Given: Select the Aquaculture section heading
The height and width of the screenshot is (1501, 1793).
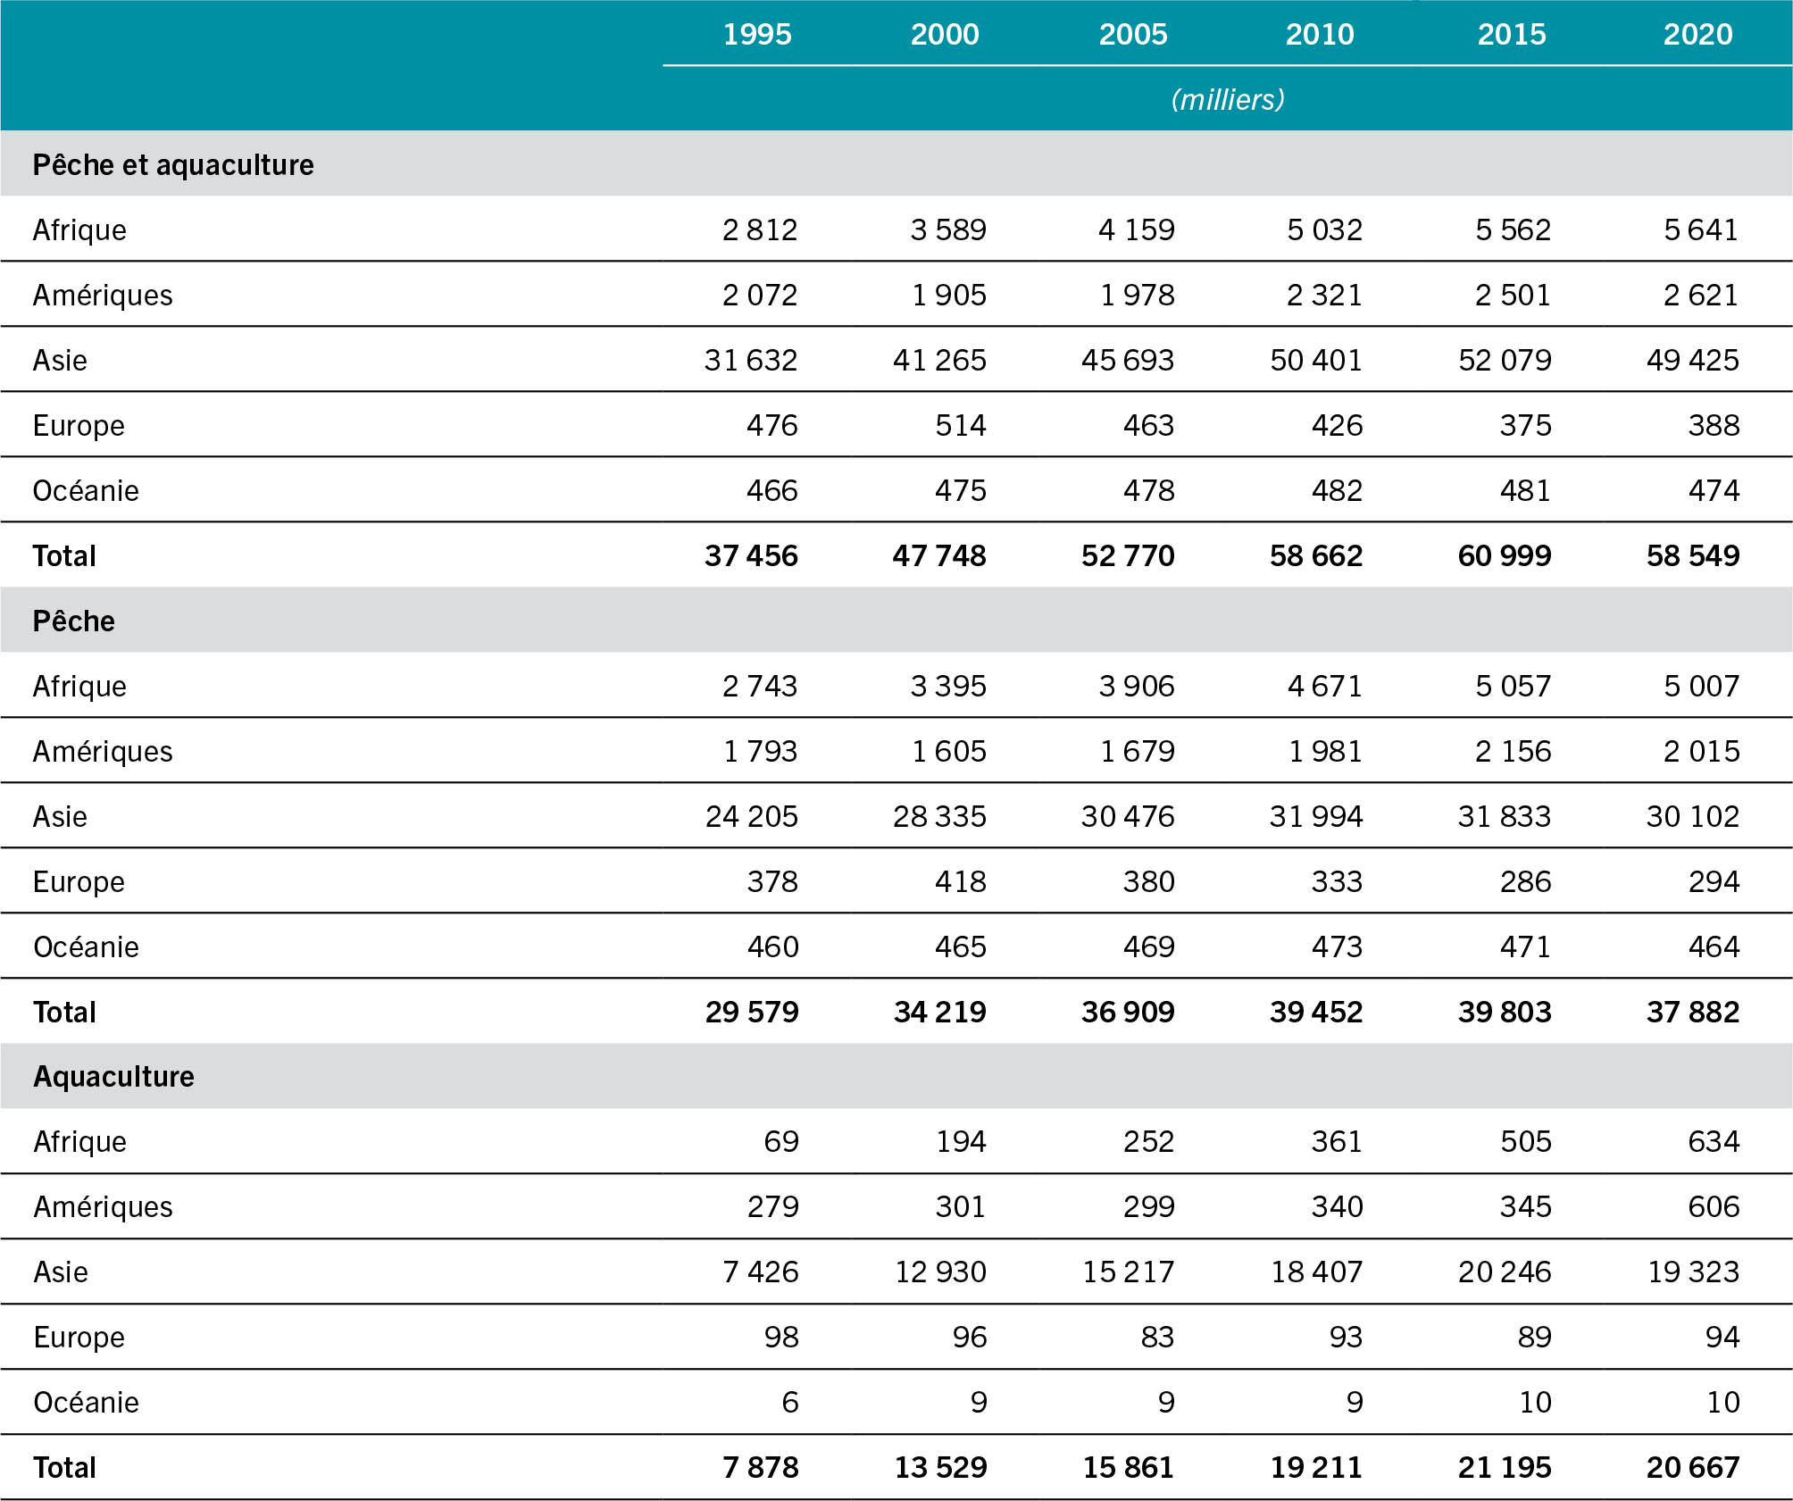Looking at the screenshot, I should coord(114,1076).
